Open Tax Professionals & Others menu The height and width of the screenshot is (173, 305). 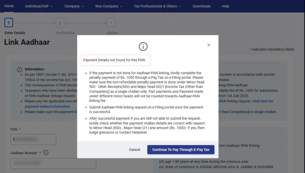[x=157, y=6]
